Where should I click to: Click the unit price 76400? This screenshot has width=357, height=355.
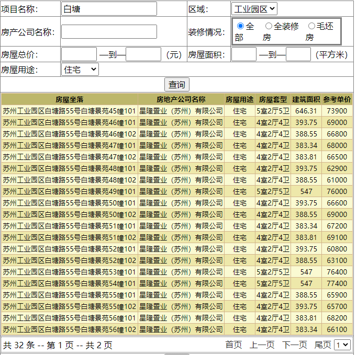pyautogui.click(x=337, y=272)
